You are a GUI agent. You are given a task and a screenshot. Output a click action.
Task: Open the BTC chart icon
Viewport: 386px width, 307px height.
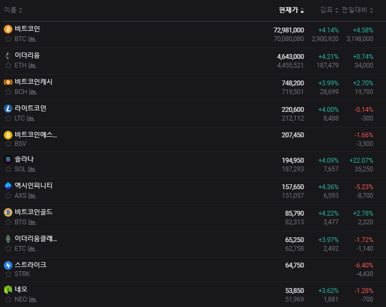pos(32,39)
